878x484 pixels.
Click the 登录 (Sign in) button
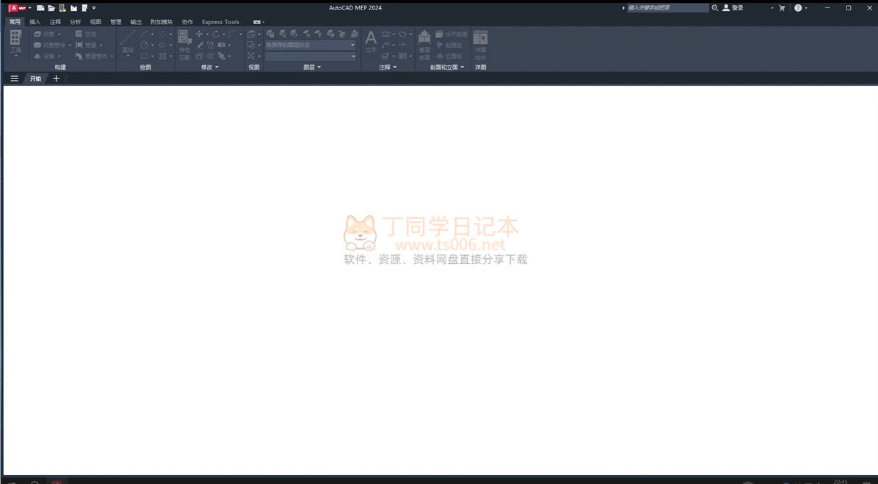[x=733, y=8]
